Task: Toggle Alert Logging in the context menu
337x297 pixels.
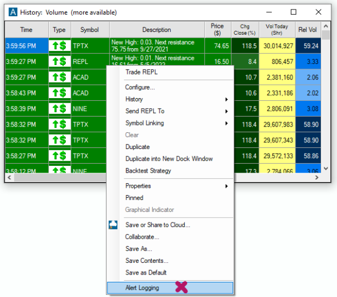Action: 142,288
